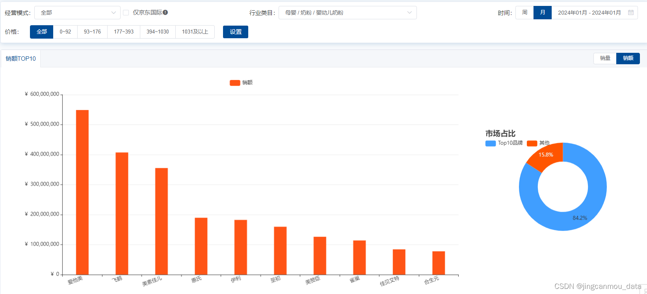Click the 爱他美 axis label
This screenshot has height=294, width=647.
click(x=75, y=280)
